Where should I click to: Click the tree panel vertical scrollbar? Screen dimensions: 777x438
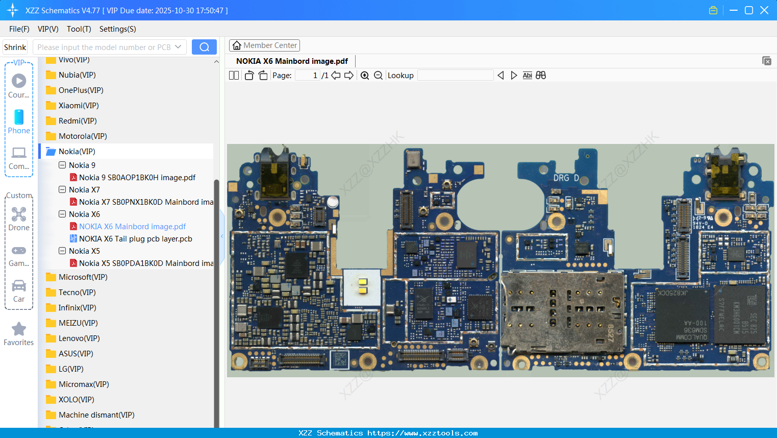tap(216, 304)
